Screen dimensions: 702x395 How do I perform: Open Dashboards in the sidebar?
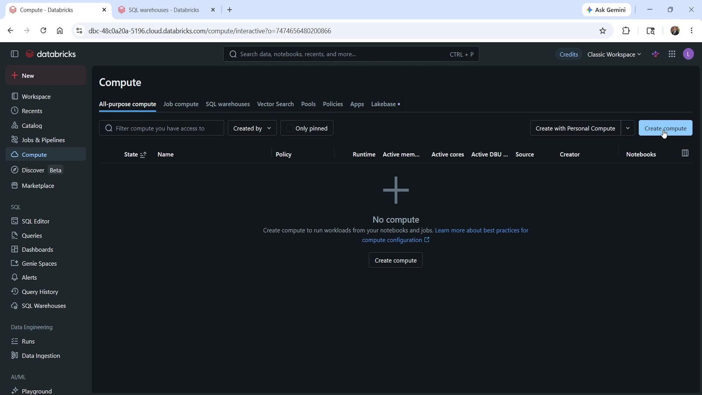pos(46,249)
